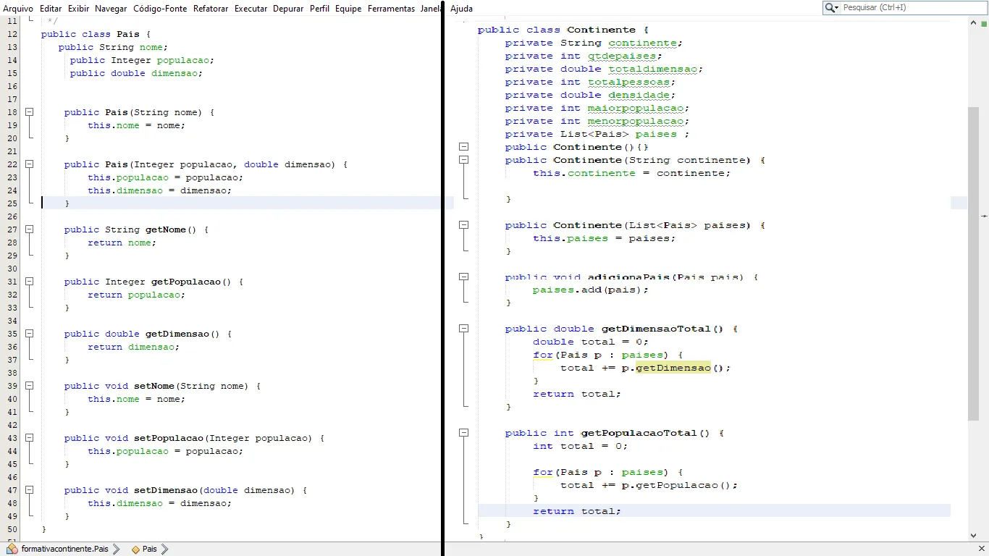Click the formativacontinente package icon in breadcrumb
Viewport: 989px width, 556px height.
point(12,549)
